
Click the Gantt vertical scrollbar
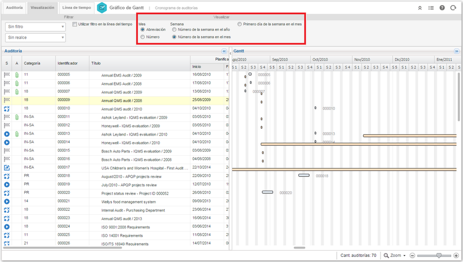[459, 97]
